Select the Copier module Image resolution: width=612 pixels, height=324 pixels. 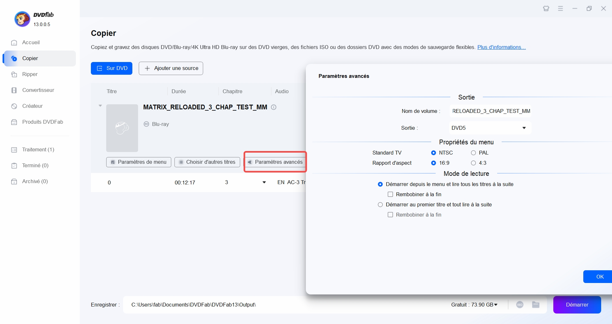coord(40,59)
